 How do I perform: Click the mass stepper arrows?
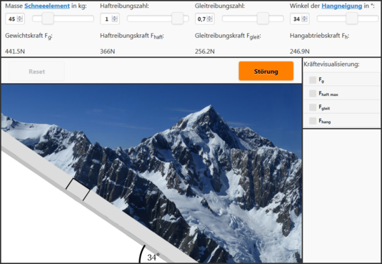[x=20, y=19]
